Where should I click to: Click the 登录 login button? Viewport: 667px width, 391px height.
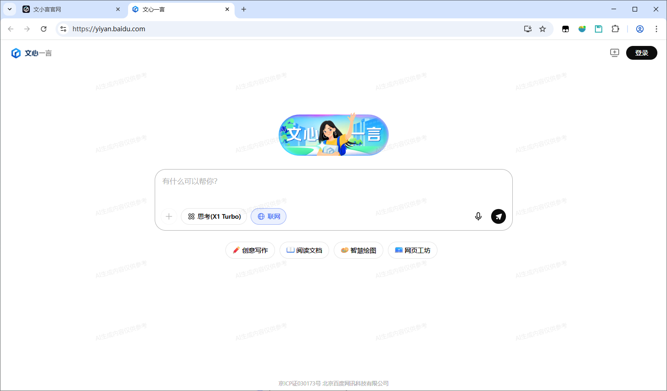click(x=641, y=53)
